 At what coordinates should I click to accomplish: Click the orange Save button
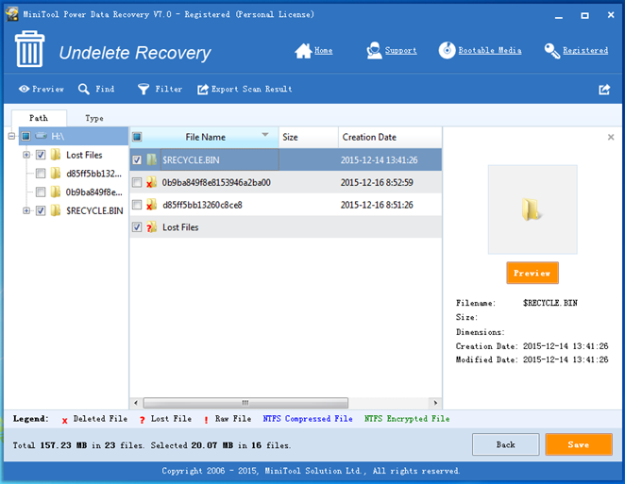click(x=579, y=444)
